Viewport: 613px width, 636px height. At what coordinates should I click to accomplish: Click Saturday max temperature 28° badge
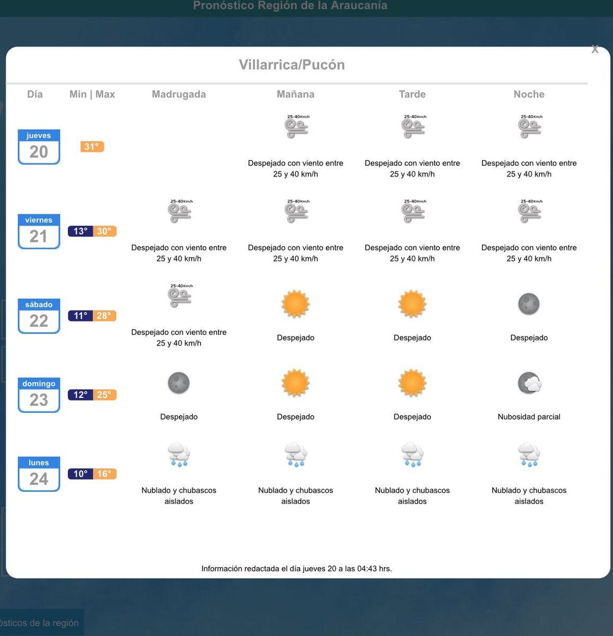pyautogui.click(x=104, y=316)
